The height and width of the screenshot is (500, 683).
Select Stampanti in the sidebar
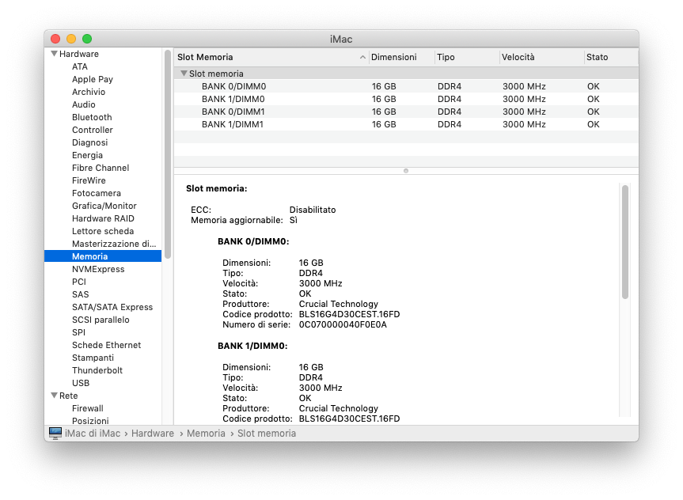pos(93,357)
